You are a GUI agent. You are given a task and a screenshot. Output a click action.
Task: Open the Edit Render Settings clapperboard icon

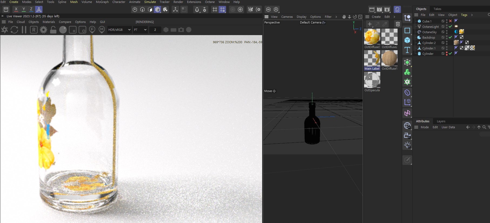pyautogui.click(x=387, y=9)
